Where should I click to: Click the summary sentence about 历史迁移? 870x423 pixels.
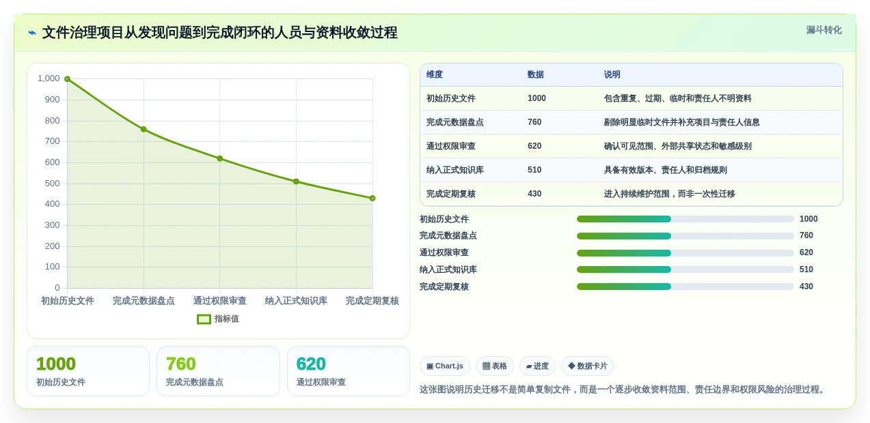point(624,390)
